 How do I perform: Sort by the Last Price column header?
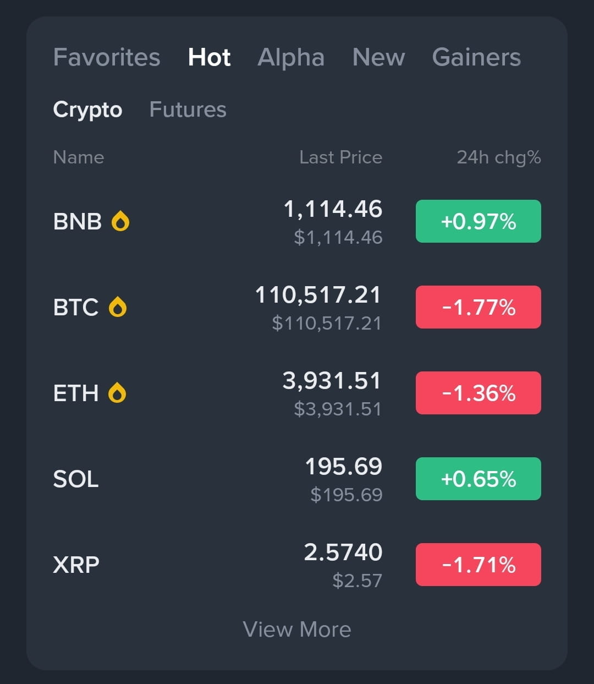340,157
